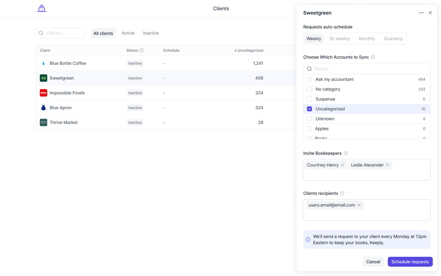This screenshot has width=441, height=276.
Task: Select the Quarterly schedule option
Action: tap(393, 39)
